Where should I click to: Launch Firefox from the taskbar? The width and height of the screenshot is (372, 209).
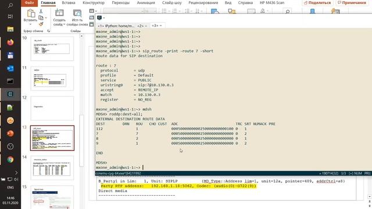10,42
